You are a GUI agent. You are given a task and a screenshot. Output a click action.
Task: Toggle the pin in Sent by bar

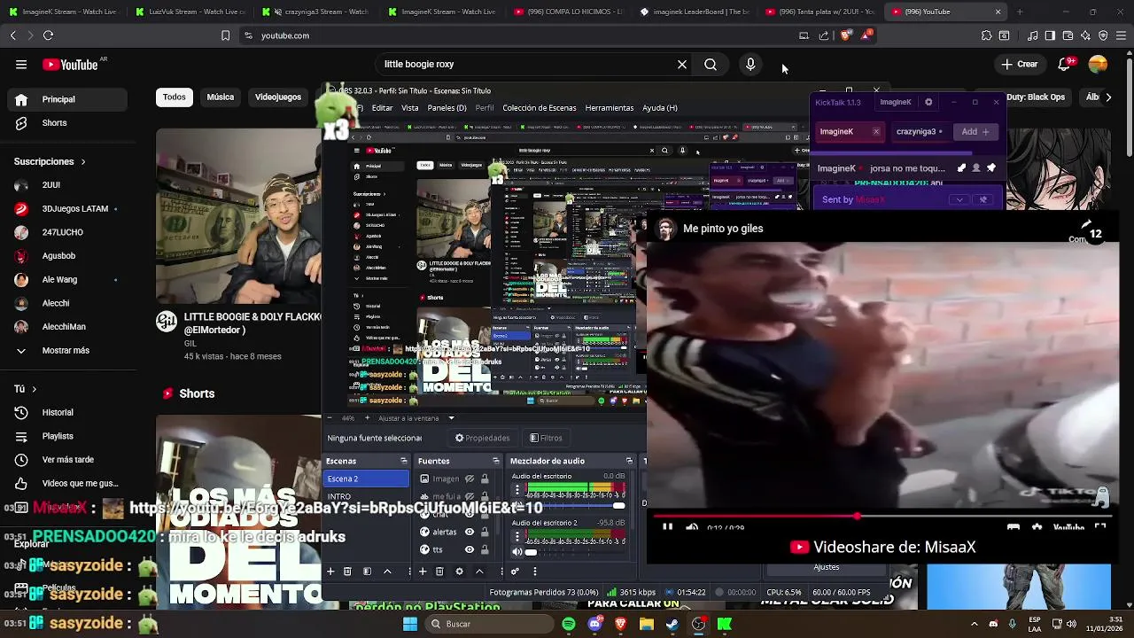(x=983, y=199)
